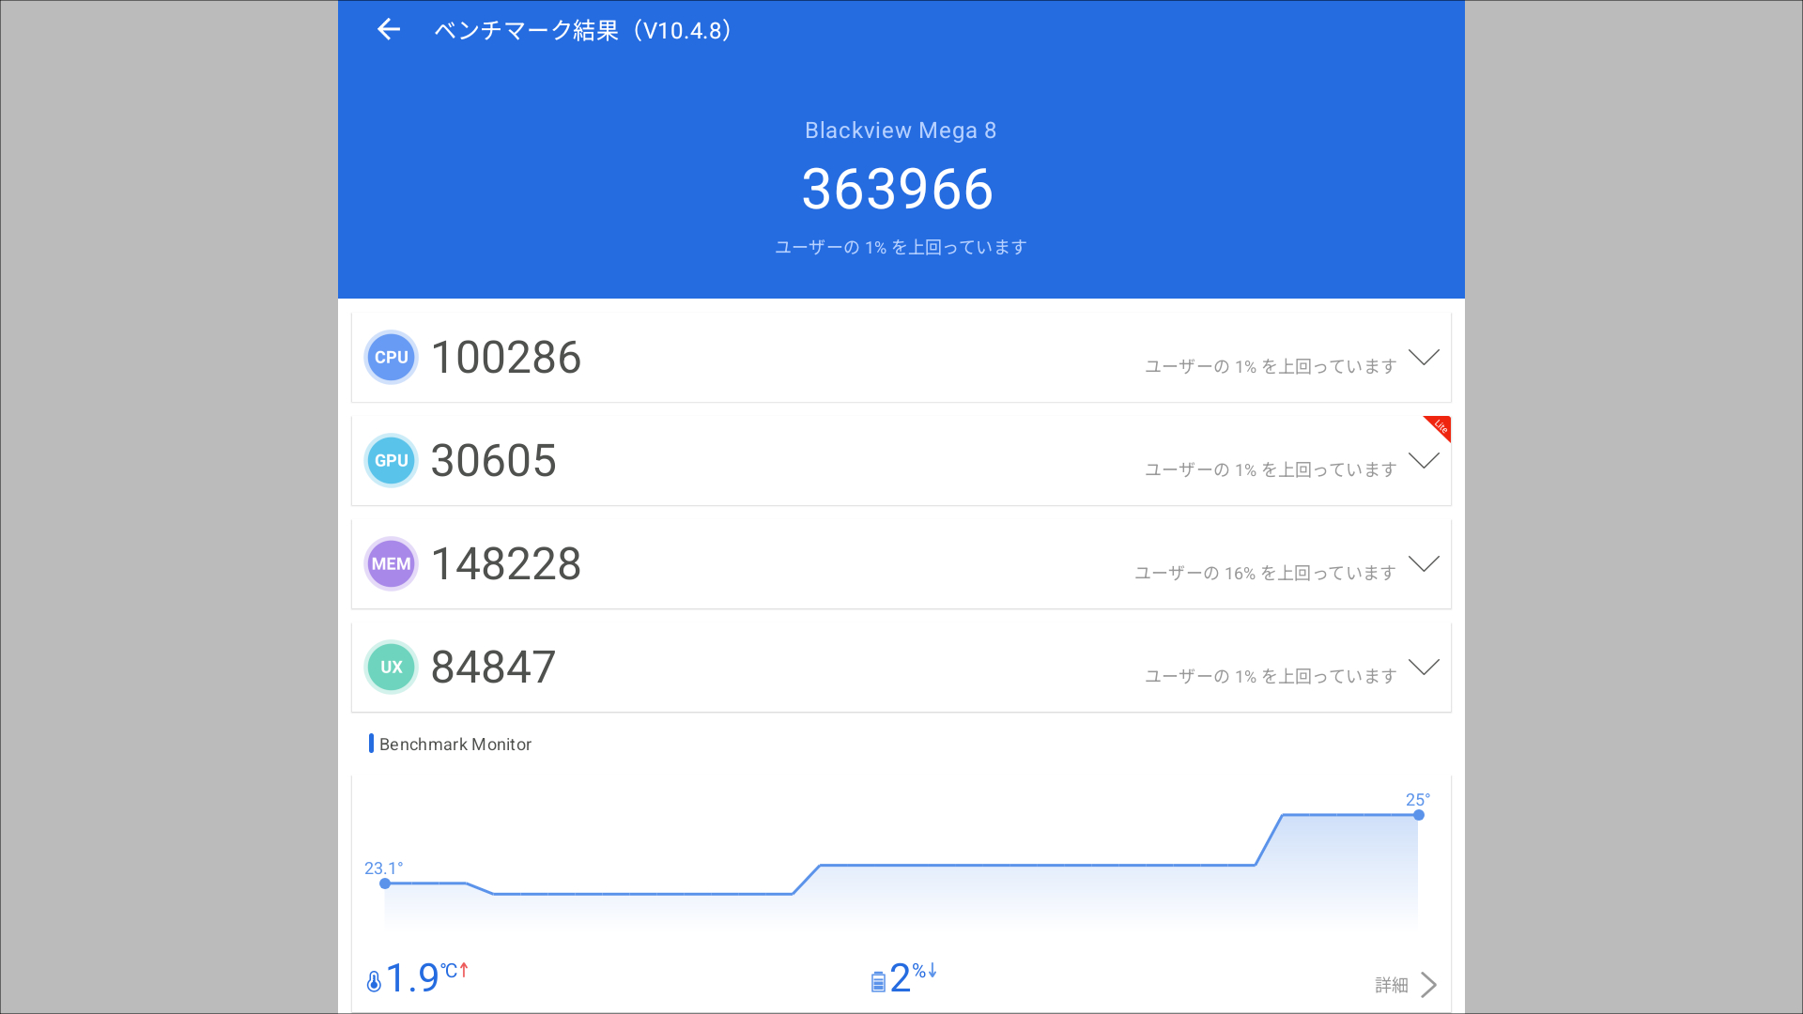Expand the UX score breakdown
1803x1014 pixels.
1424,667
